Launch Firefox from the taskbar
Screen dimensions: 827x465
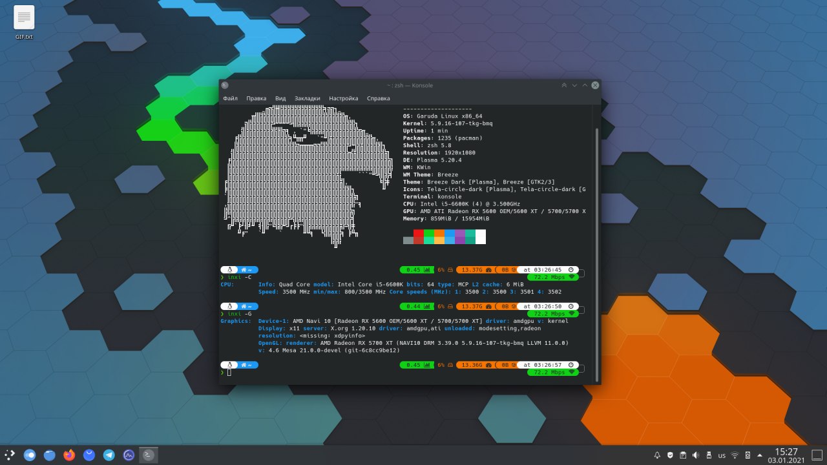point(69,455)
